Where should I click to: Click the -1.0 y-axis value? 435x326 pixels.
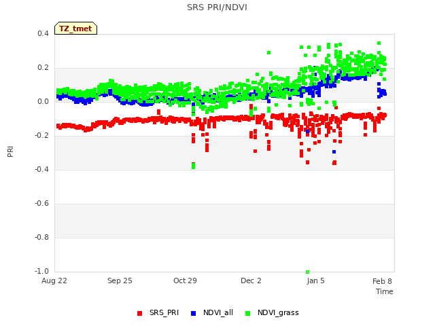41,271
